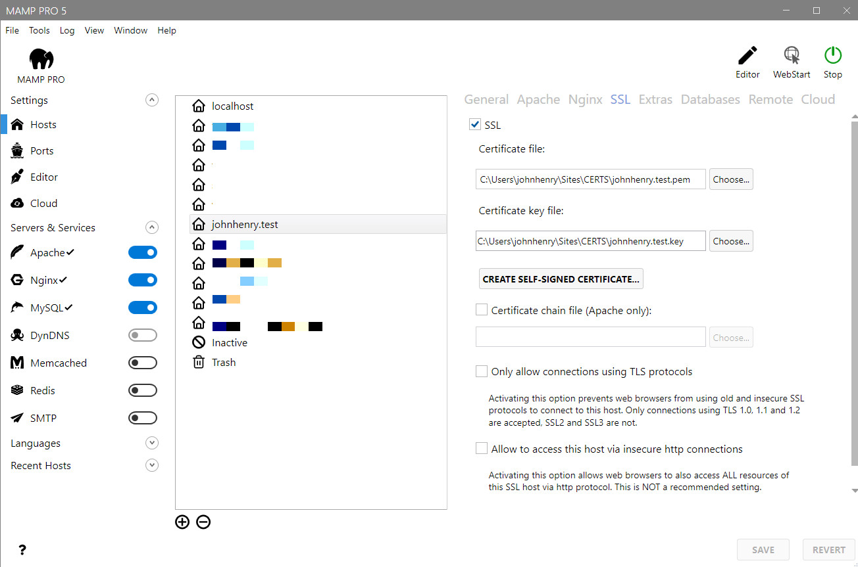Click CREATE SELF-SIGNED CERTIFICATE button
The height and width of the screenshot is (567, 858).
(x=561, y=279)
